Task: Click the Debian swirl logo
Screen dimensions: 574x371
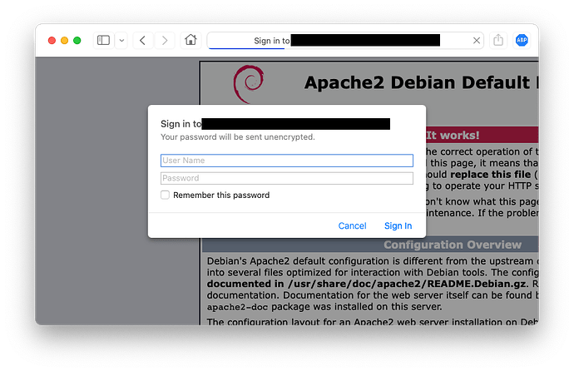Action: pyautogui.click(x=249, y=85)
